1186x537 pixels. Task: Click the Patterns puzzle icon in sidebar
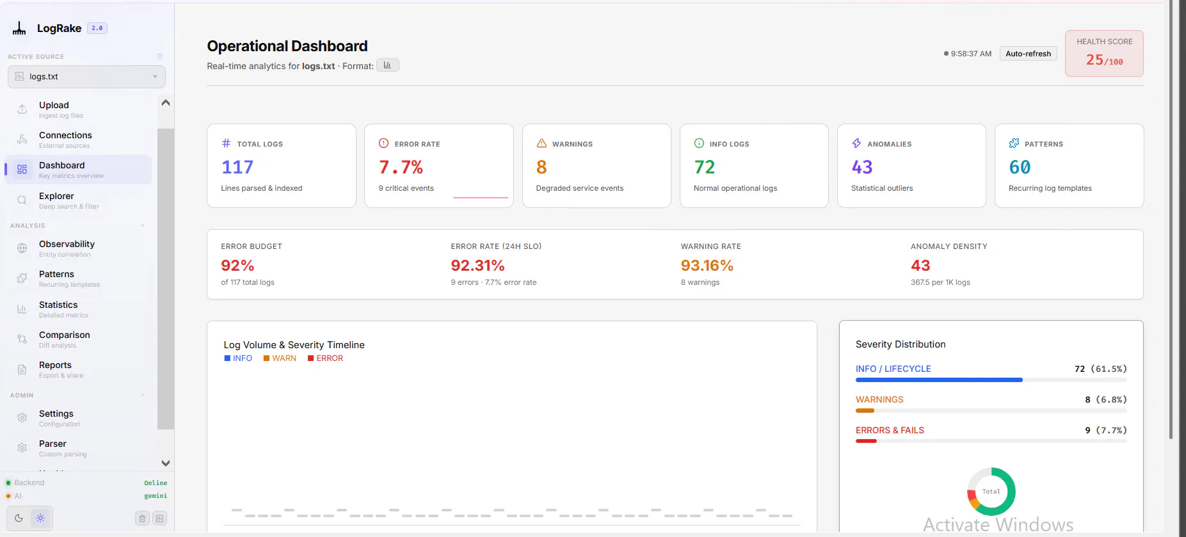(22, 278)
